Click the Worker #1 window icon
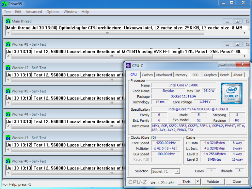Image resolution: width=252 pixels, height=189 pixels. click(x=8, y=44)
